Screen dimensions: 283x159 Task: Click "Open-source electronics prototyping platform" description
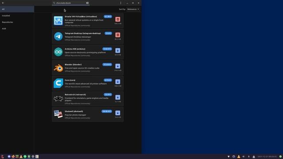tap(85, 53)
